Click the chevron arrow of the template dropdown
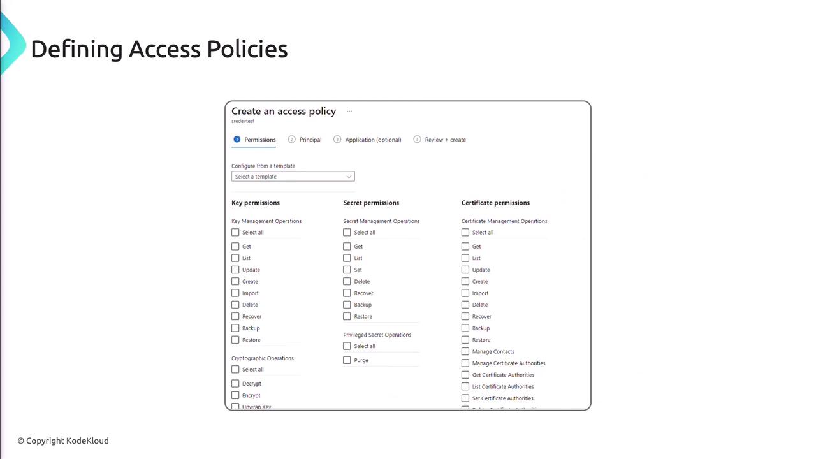 (x=349, y=177)
